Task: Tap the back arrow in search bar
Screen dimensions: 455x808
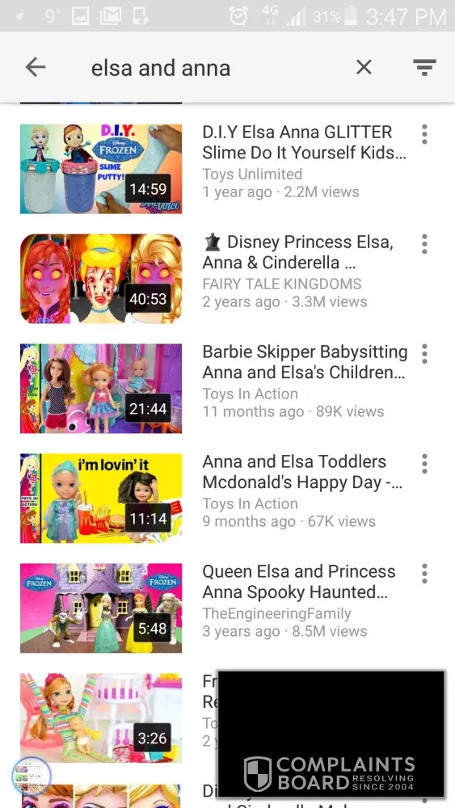Action: 36,67
